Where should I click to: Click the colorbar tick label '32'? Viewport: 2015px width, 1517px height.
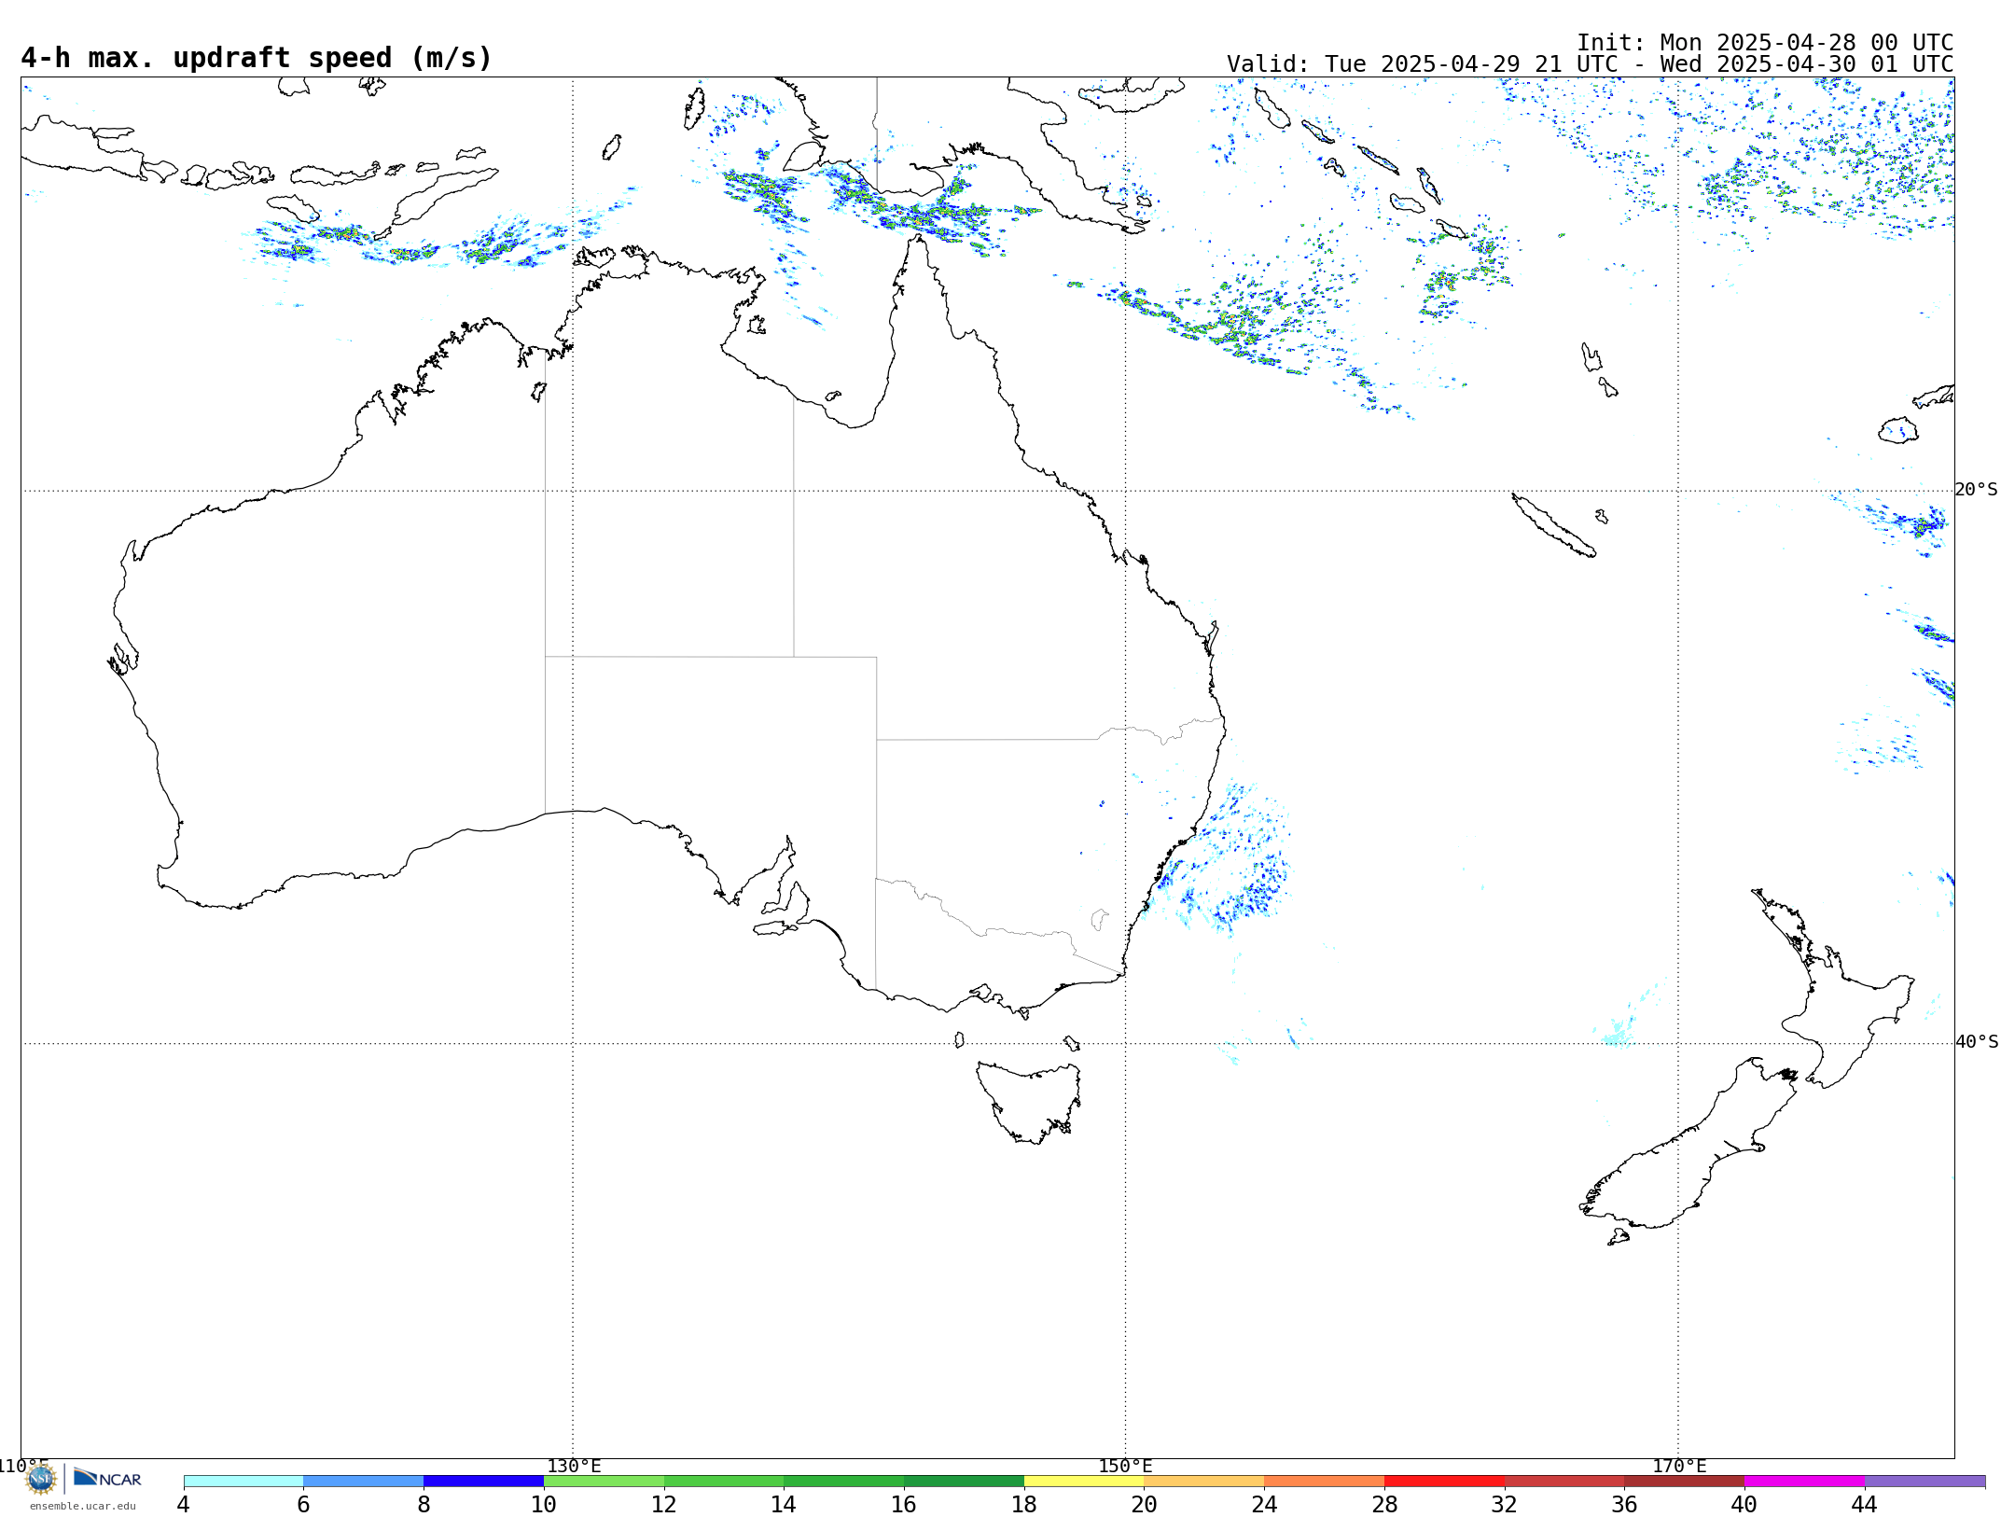tap(1505, 1505)
